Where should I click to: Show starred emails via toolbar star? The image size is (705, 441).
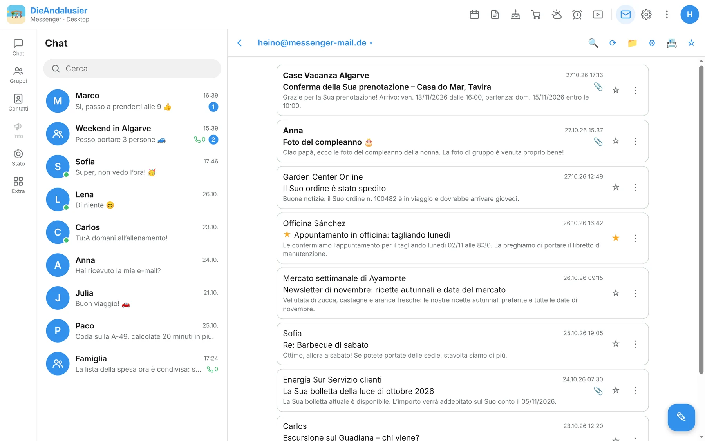691,43
